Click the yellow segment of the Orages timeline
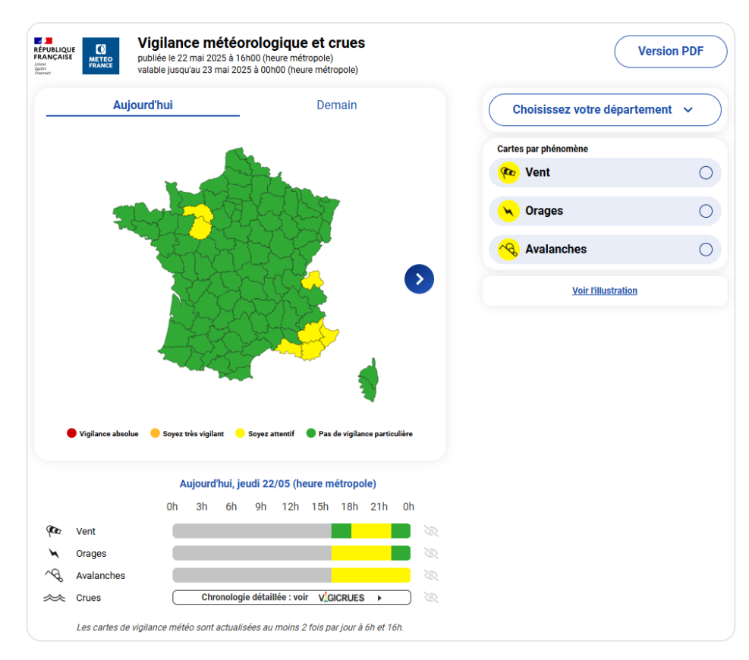 [x=361, y=553]
